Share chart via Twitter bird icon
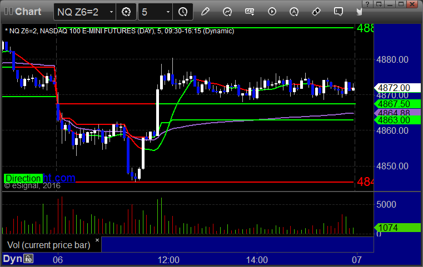 (359, 12)
